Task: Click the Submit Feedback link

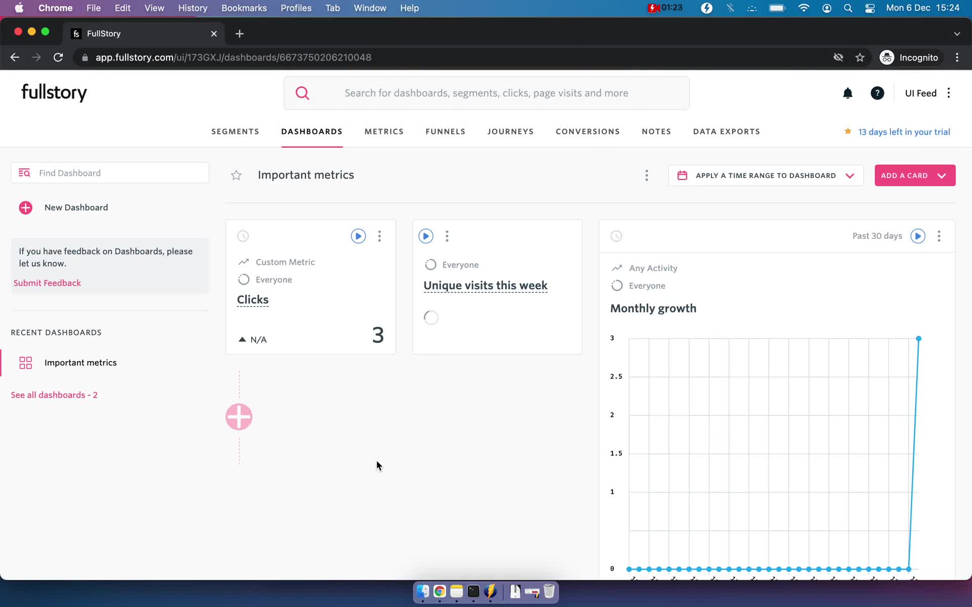Action: (x=47, y=283)
